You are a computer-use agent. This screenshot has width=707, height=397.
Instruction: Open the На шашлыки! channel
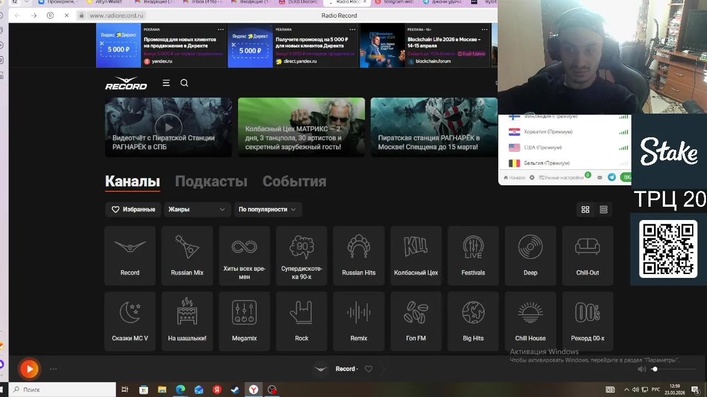187,321
